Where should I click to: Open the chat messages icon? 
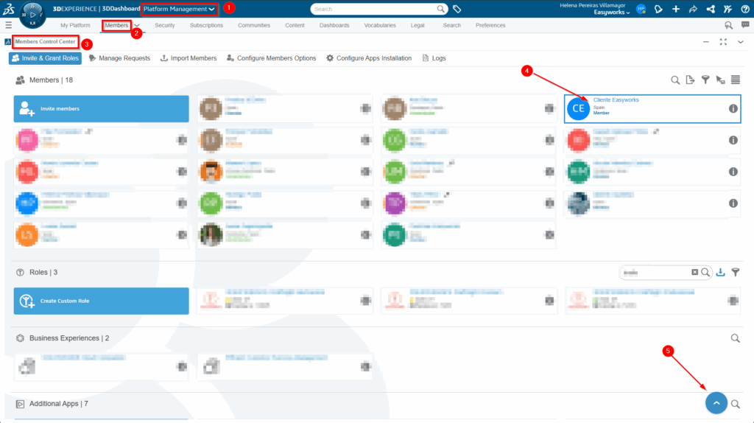(745, 25)
